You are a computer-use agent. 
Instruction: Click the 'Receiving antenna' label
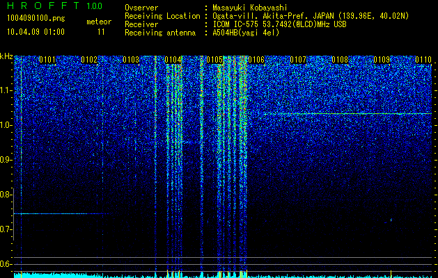(160, 33)
